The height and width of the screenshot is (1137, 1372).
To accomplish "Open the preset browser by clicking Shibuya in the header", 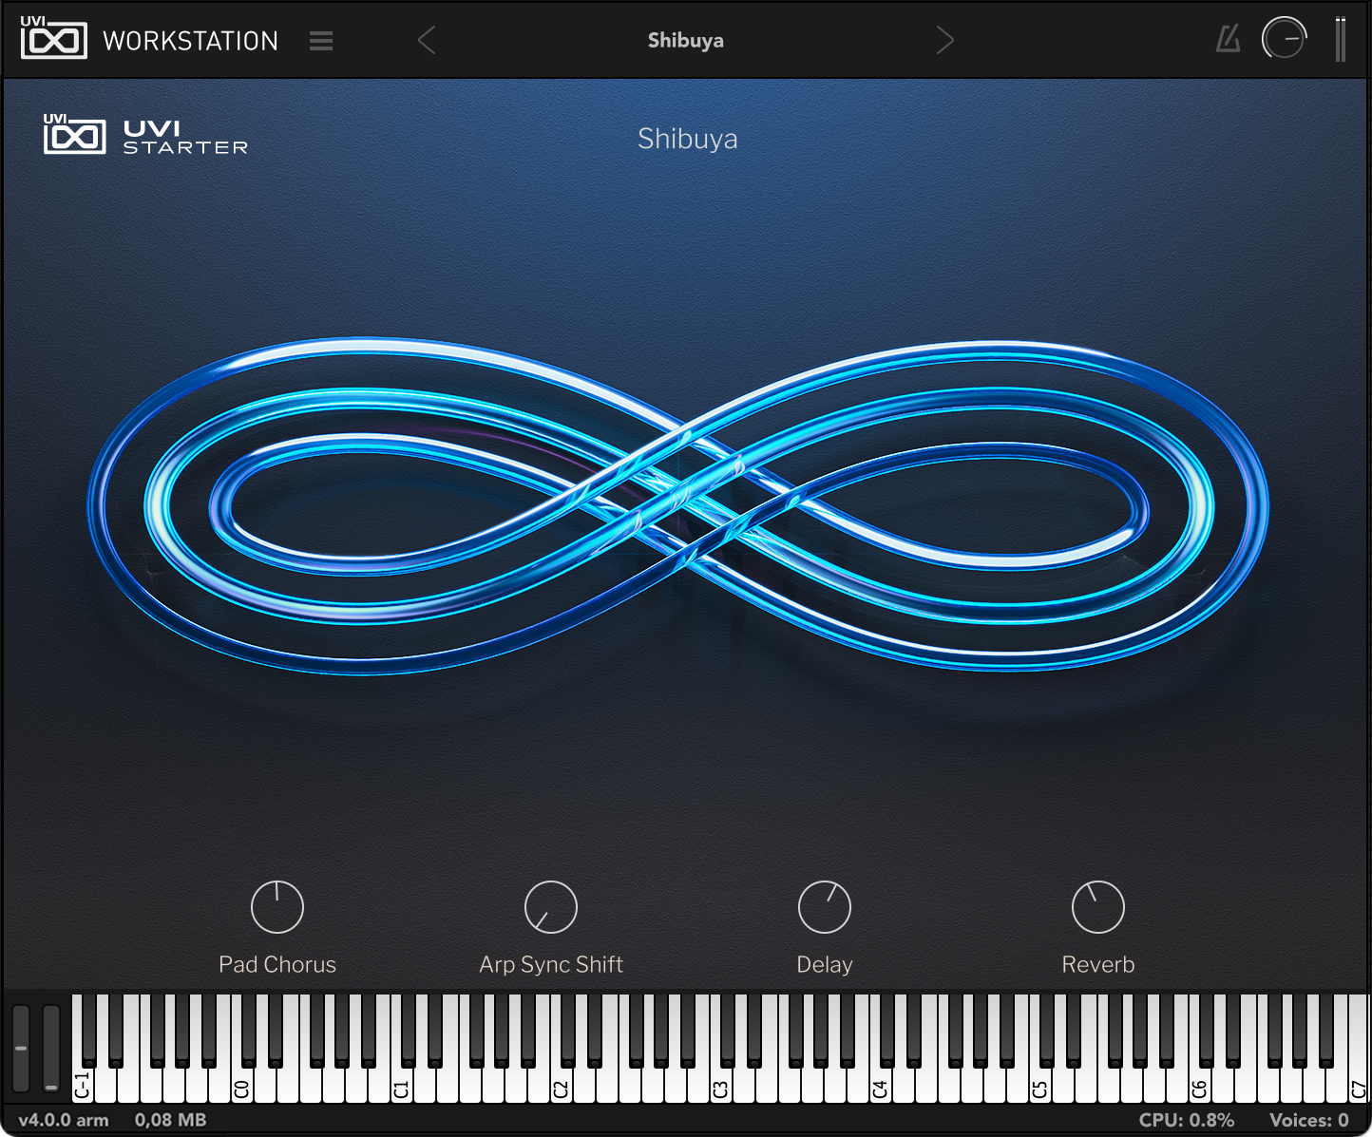I will 685,40.
